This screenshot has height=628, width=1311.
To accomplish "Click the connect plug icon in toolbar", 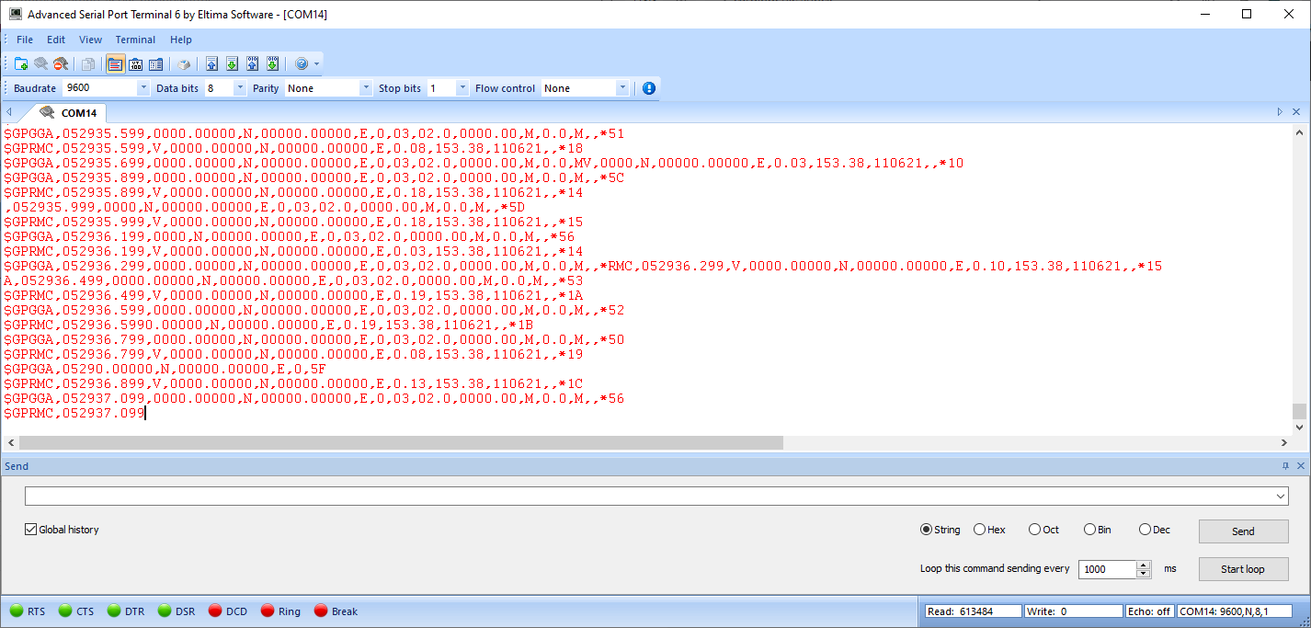I will click(40, 63).
